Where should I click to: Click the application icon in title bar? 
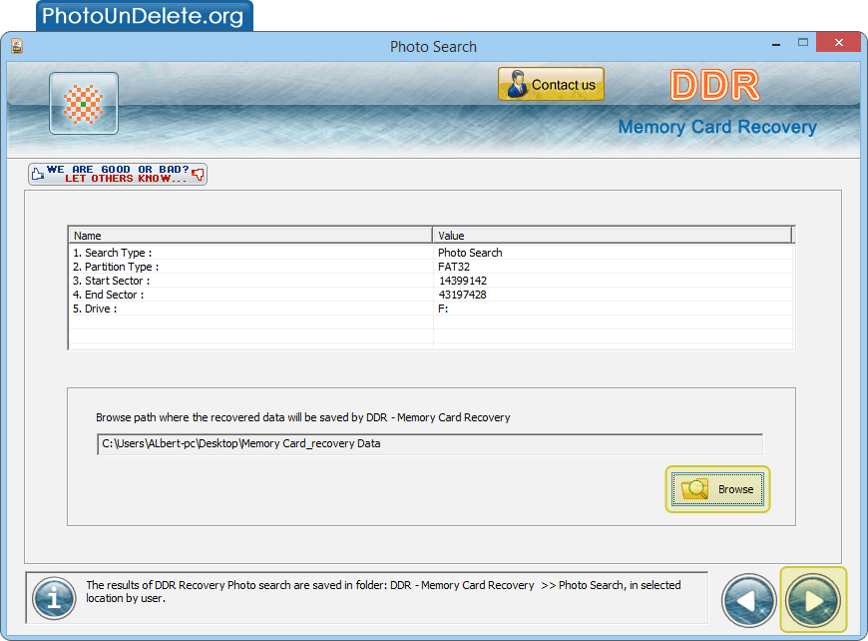point(17,46)
